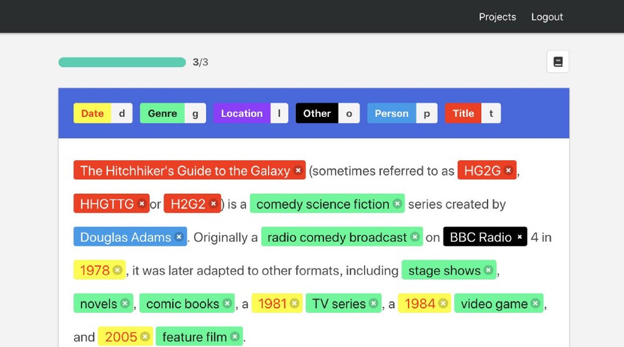
Task: Choose the Person label
Action: pos(392,113)
